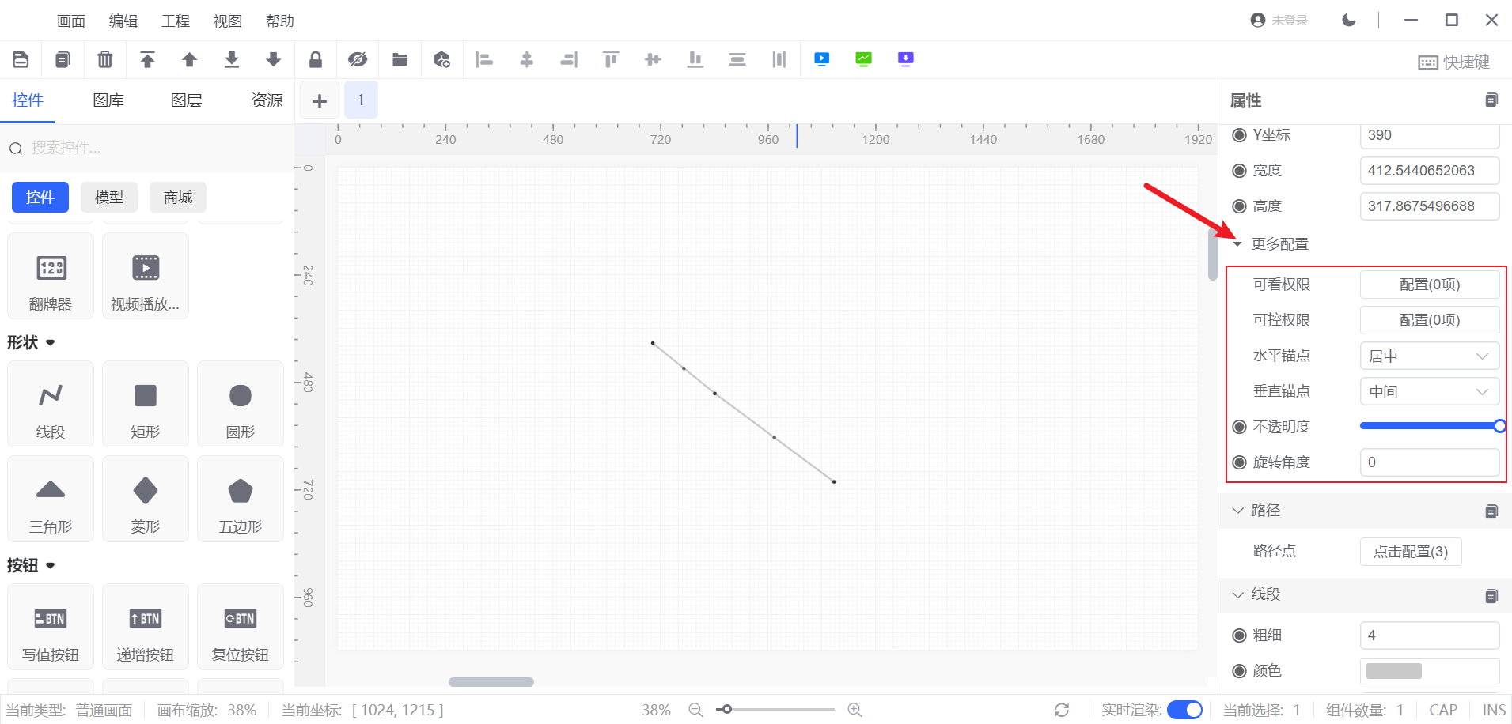
Task: Open the 工程 menu
Action: tap(175, 21)
